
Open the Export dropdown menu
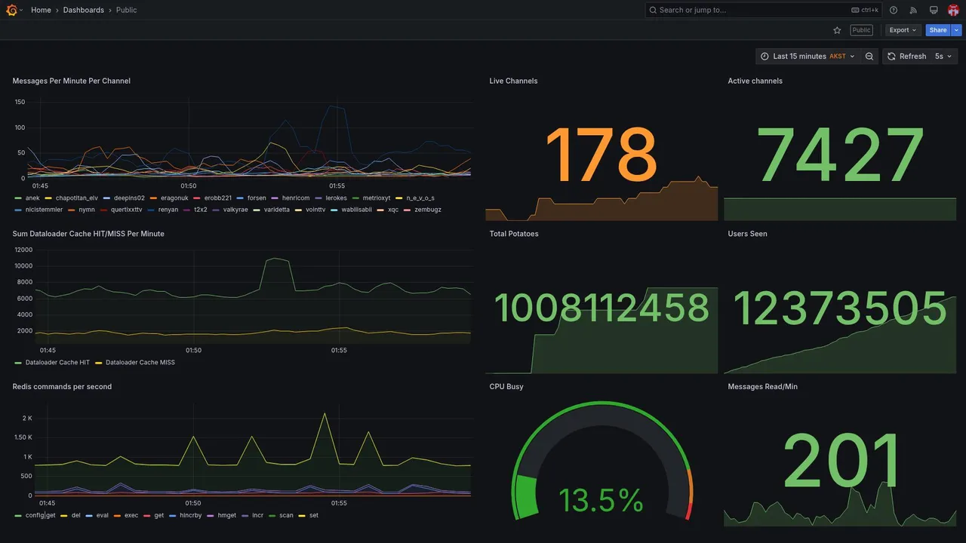coord(903,30)
